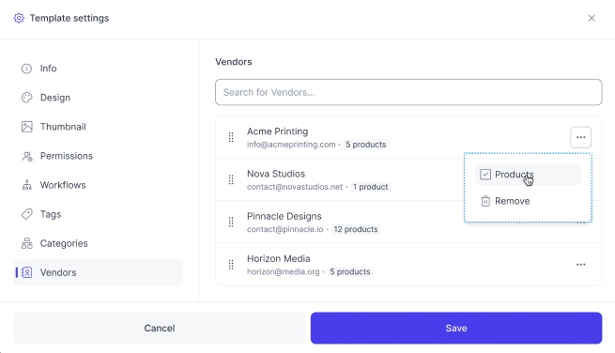Screen dimensions: 615x353
Task: Open the Info section
Action: coord(98,69)
